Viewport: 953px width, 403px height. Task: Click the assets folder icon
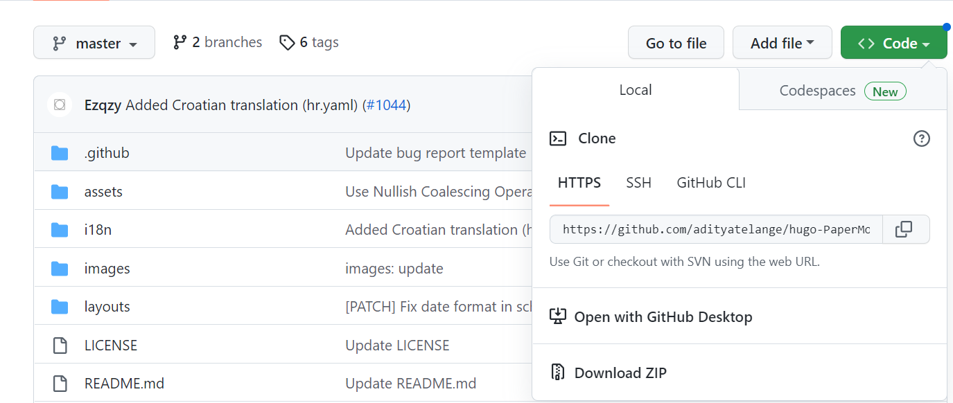(60, 192)
